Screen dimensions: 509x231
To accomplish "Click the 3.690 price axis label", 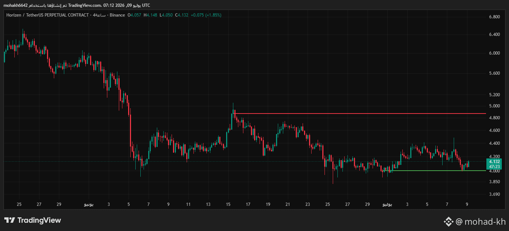I will pos(494,195).
